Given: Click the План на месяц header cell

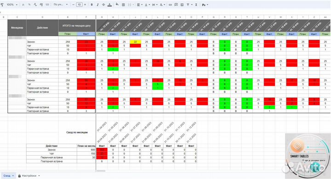Looking at the screenshot, I should pyautogui.click(x=86, y=146).
